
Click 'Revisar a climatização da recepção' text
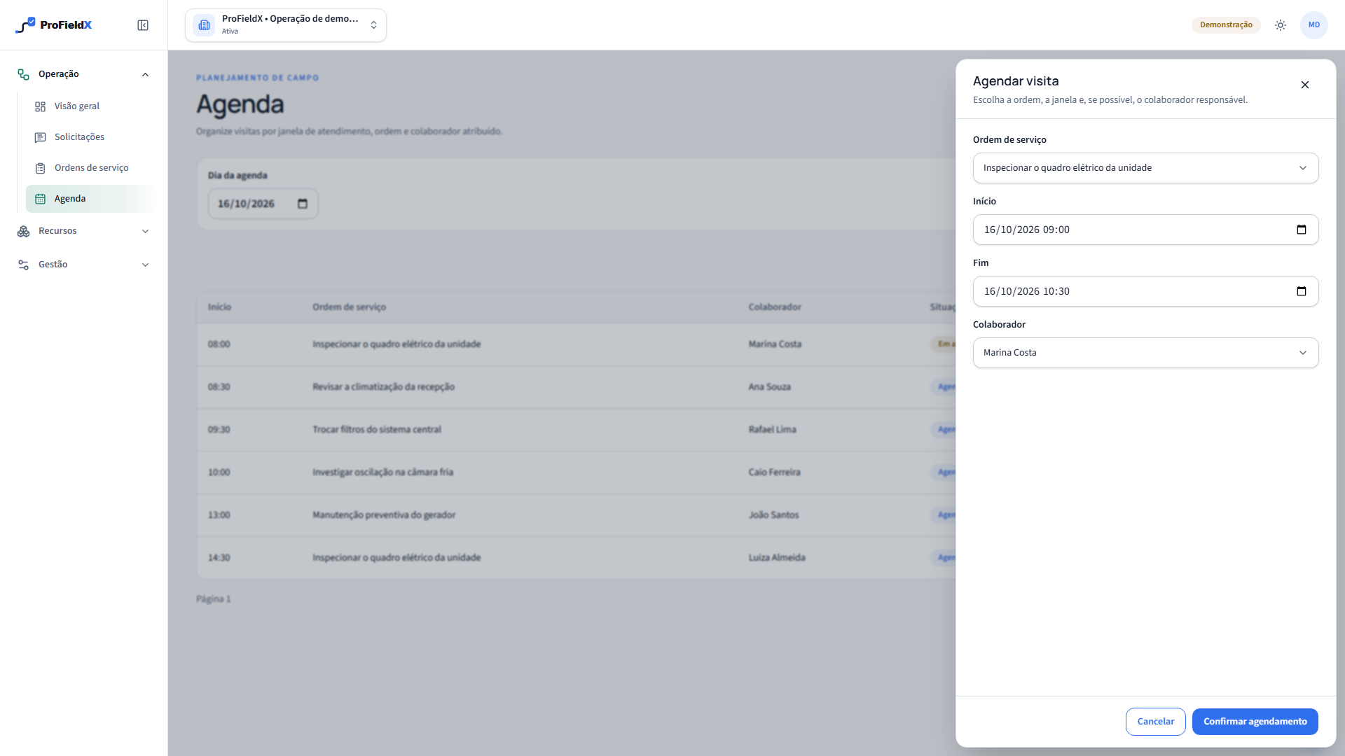tap(383, 386)
